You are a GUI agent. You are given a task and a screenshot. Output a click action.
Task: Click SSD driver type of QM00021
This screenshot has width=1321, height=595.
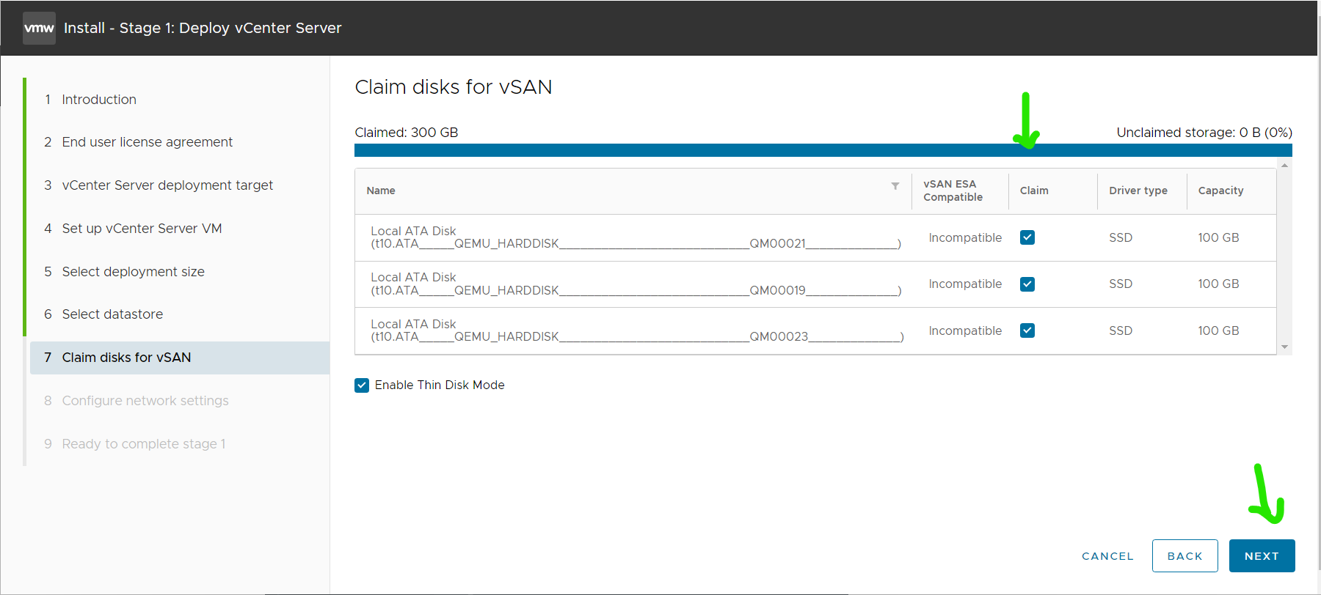tap(1121, 237)
